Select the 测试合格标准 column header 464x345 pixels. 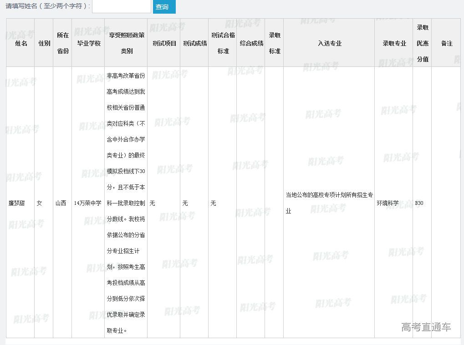tap(223, 43)
